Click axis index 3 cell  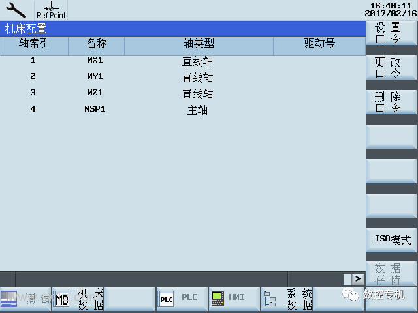point(33,93)
